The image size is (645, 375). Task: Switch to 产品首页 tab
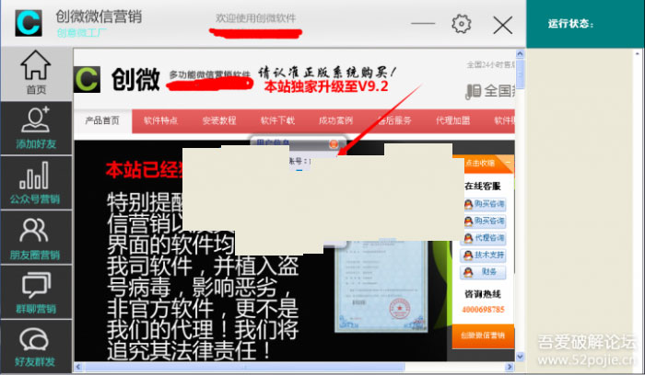coord(102,120)
